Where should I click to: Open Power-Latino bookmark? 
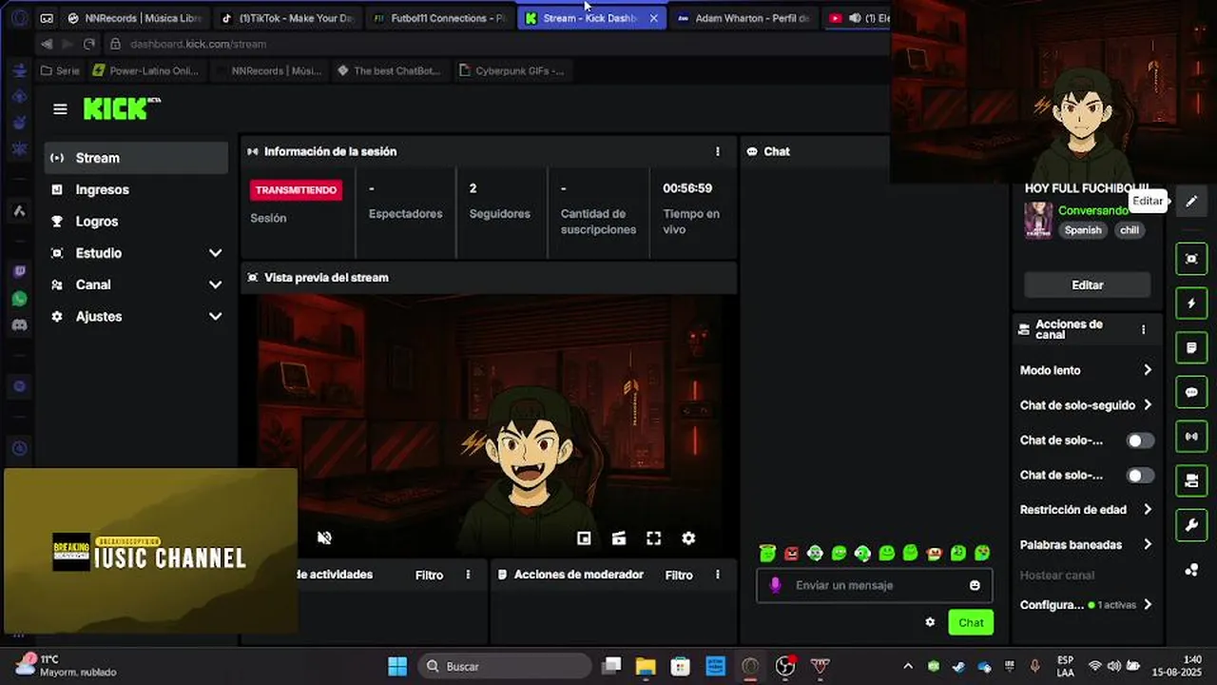pos(145,70)
